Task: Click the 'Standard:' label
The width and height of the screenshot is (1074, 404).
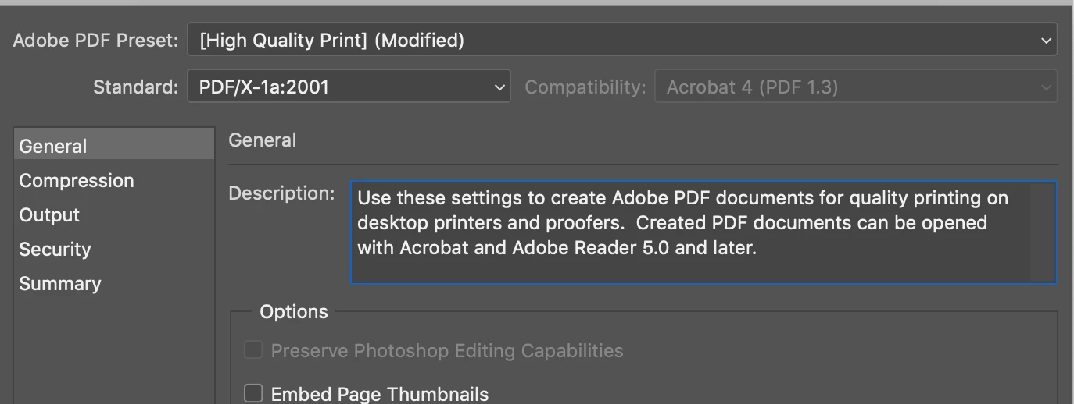Action: tap(136, 87)
